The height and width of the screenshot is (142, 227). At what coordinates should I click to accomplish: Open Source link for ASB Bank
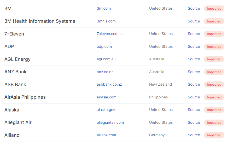194,84
